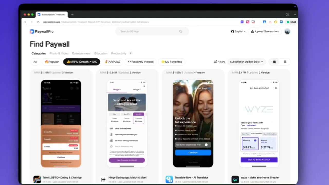329x185 pixels.
Task: Open the browser tab list chevron
Action: click(x=295, y=15)
